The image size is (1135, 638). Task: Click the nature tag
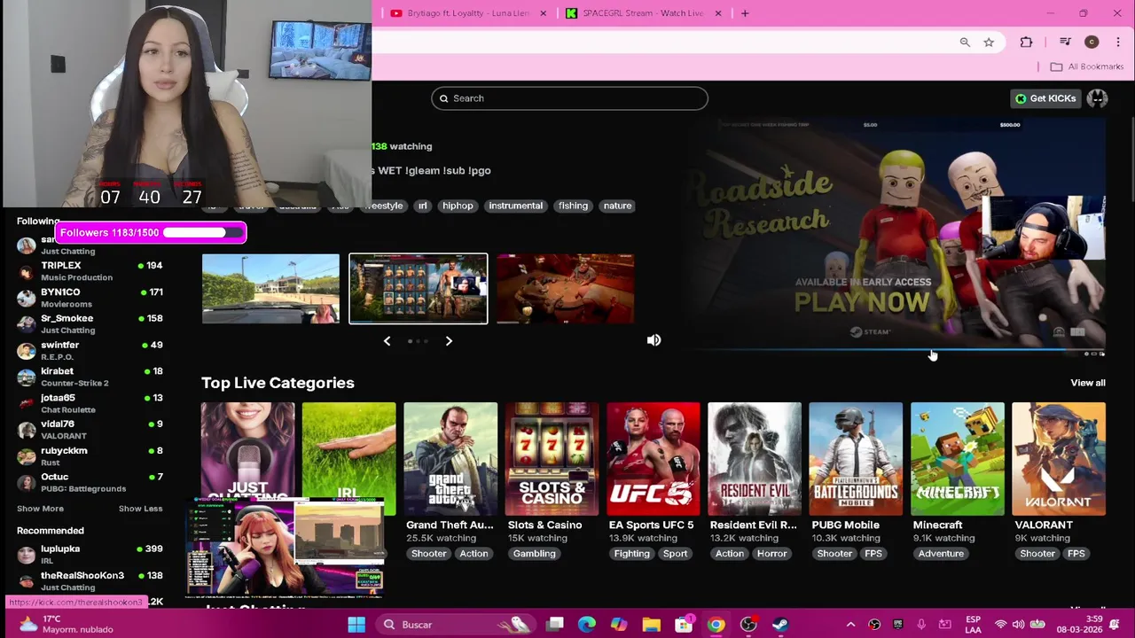(617, 206)
